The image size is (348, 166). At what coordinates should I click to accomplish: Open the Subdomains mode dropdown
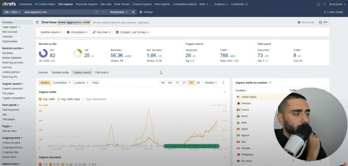point(119,12)
